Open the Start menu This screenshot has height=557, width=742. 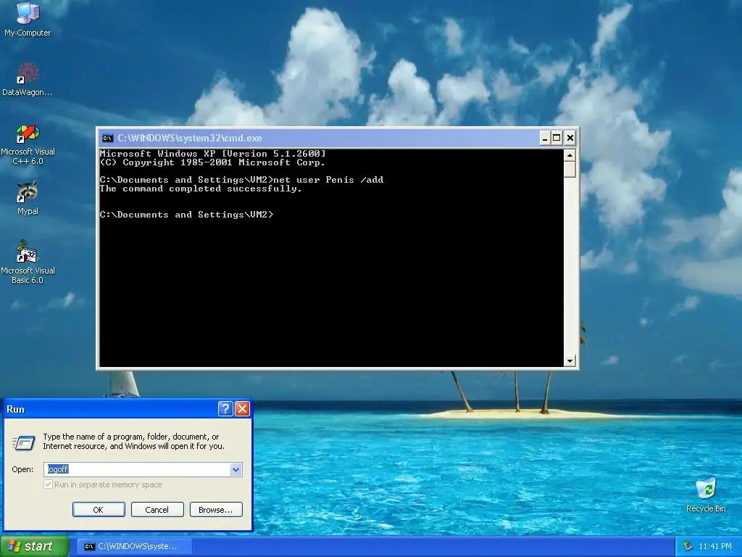(34, 546)
